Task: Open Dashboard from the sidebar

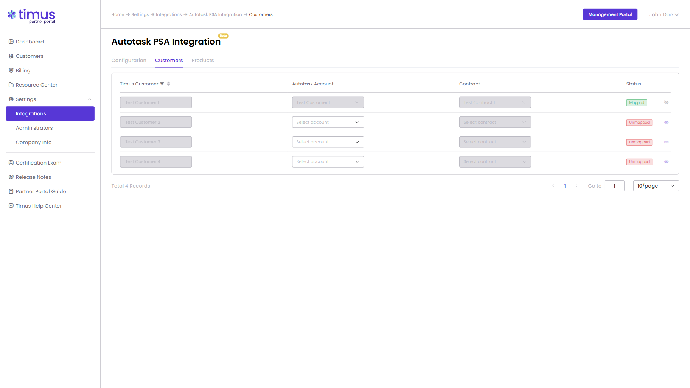Action: tap(30, 42)
